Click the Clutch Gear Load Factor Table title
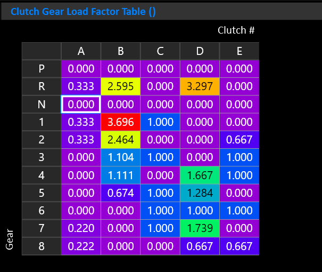Viewport: 322px width, 272px height. tap(83, 12)
